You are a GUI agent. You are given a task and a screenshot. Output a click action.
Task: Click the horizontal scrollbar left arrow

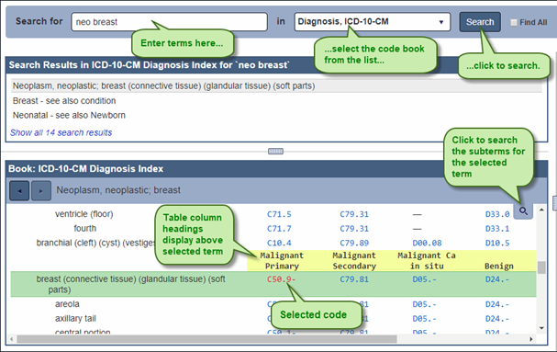point(11,339)
